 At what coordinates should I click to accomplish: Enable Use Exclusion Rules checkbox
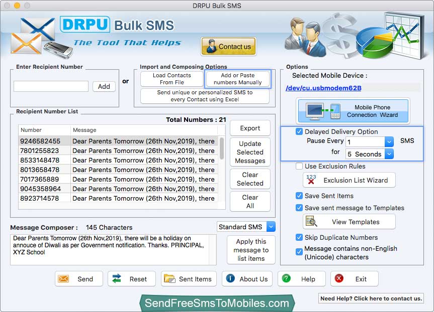[x=299, y=166]
